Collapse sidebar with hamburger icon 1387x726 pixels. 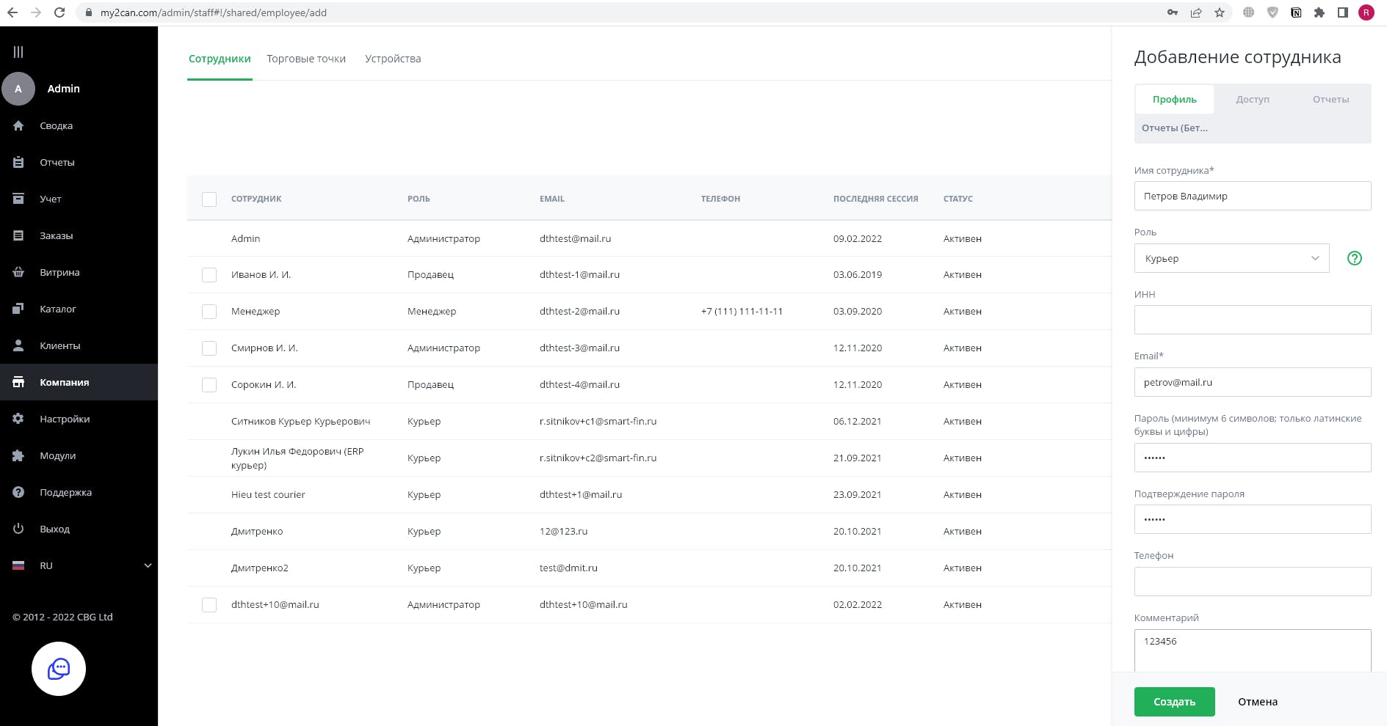[18, 52]
